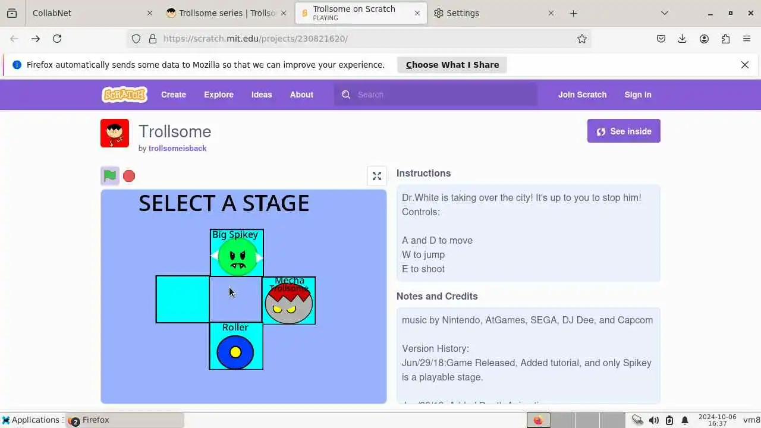
Task: Close the Settings tab
Action: (551, 13)
